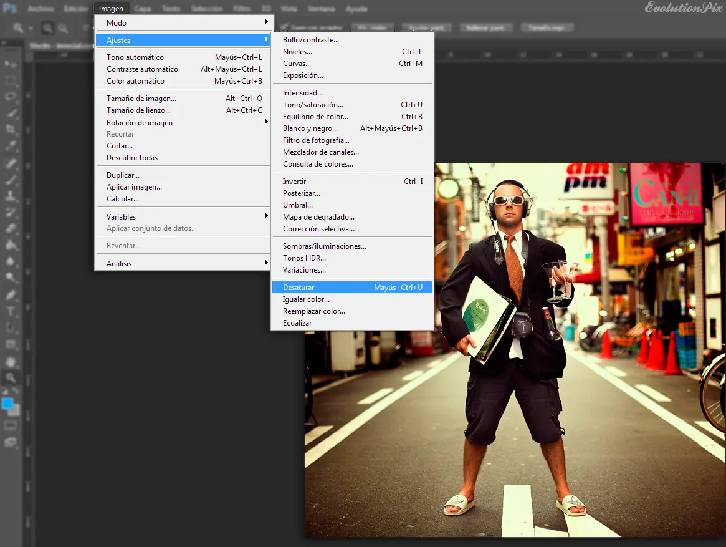This screenshot has height=547, width=726.
Task: Choose Igualar color
Action: (352, 299)
